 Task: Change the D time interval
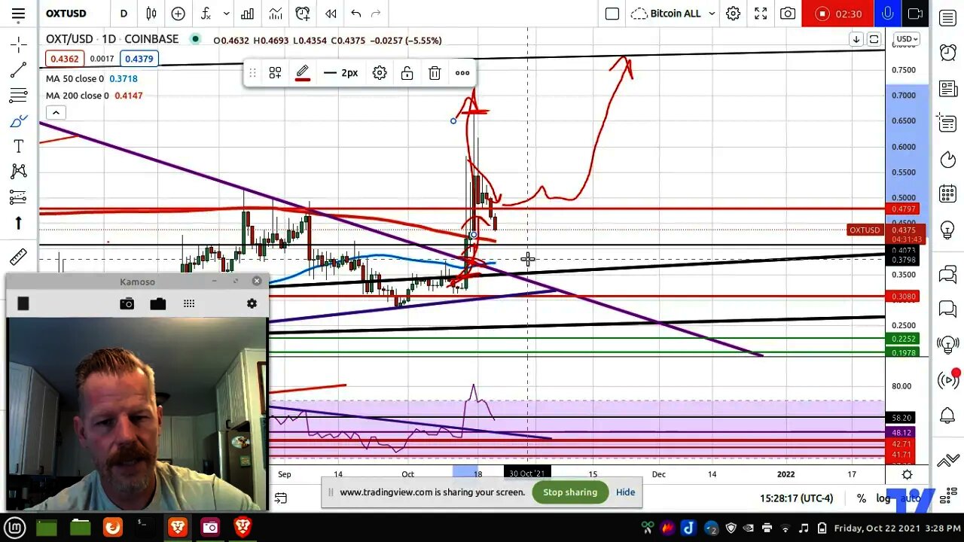[x=124, y=14]
